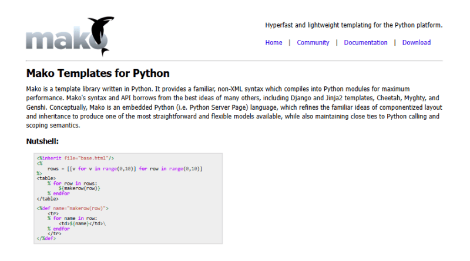470x261 pixels.
Task: Open the Home link
Action: pyautogui.click(x=273, y=42)
